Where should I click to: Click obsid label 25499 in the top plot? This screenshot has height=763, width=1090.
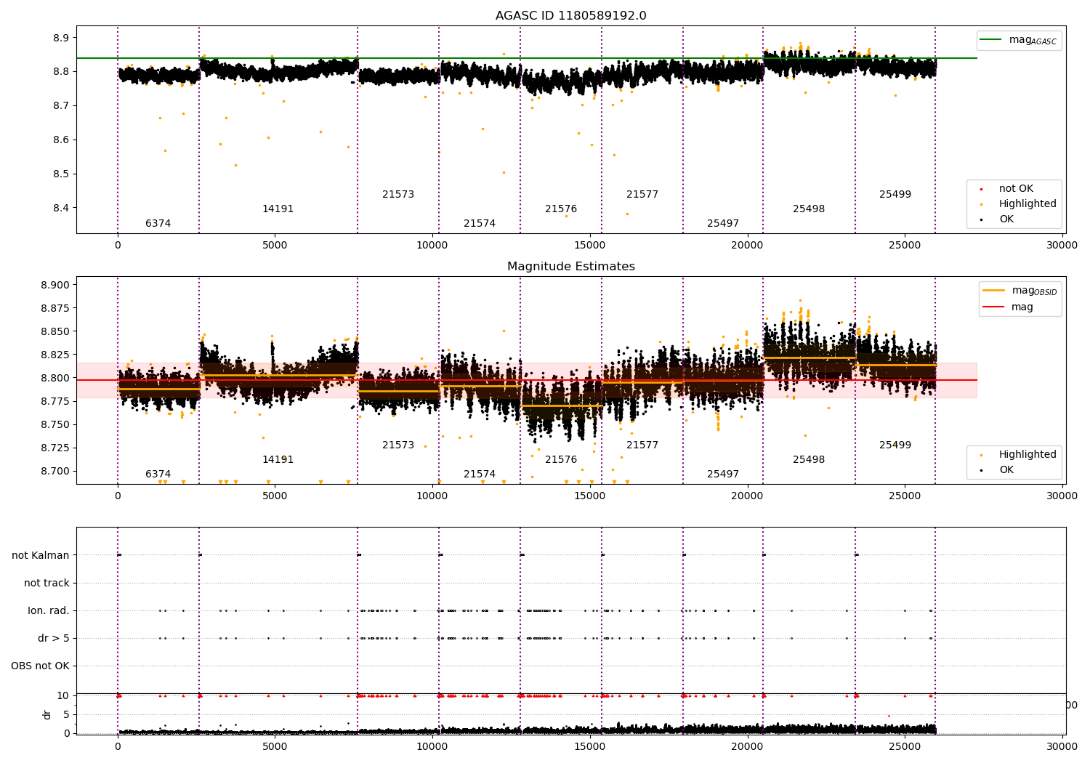tap(895, 195)
